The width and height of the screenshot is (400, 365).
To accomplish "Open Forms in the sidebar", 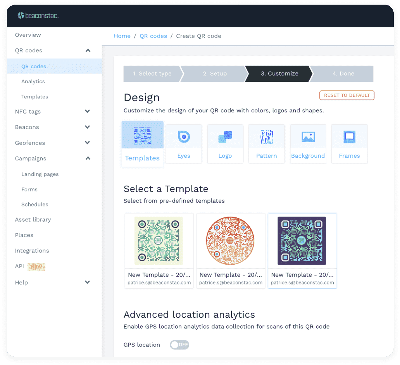I will pyautogui.click(x=29, y=189).
